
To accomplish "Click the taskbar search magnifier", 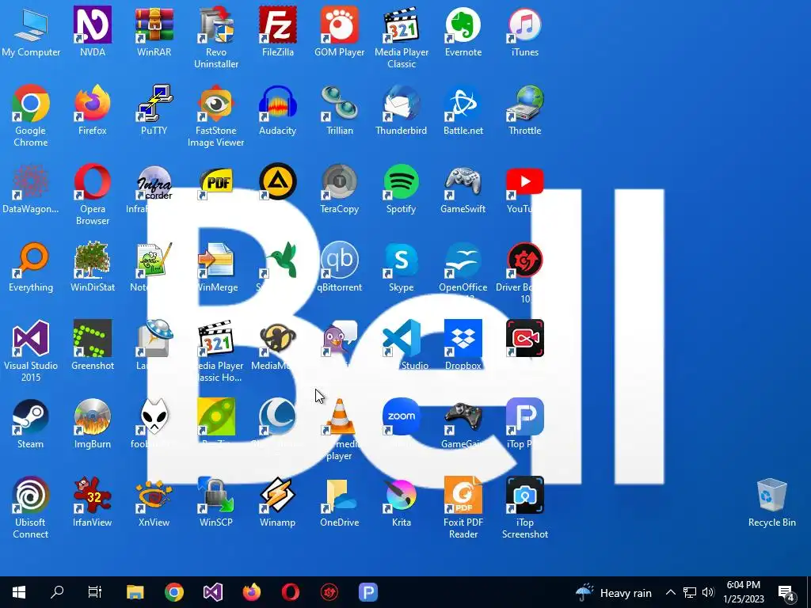I will (57, 592).
